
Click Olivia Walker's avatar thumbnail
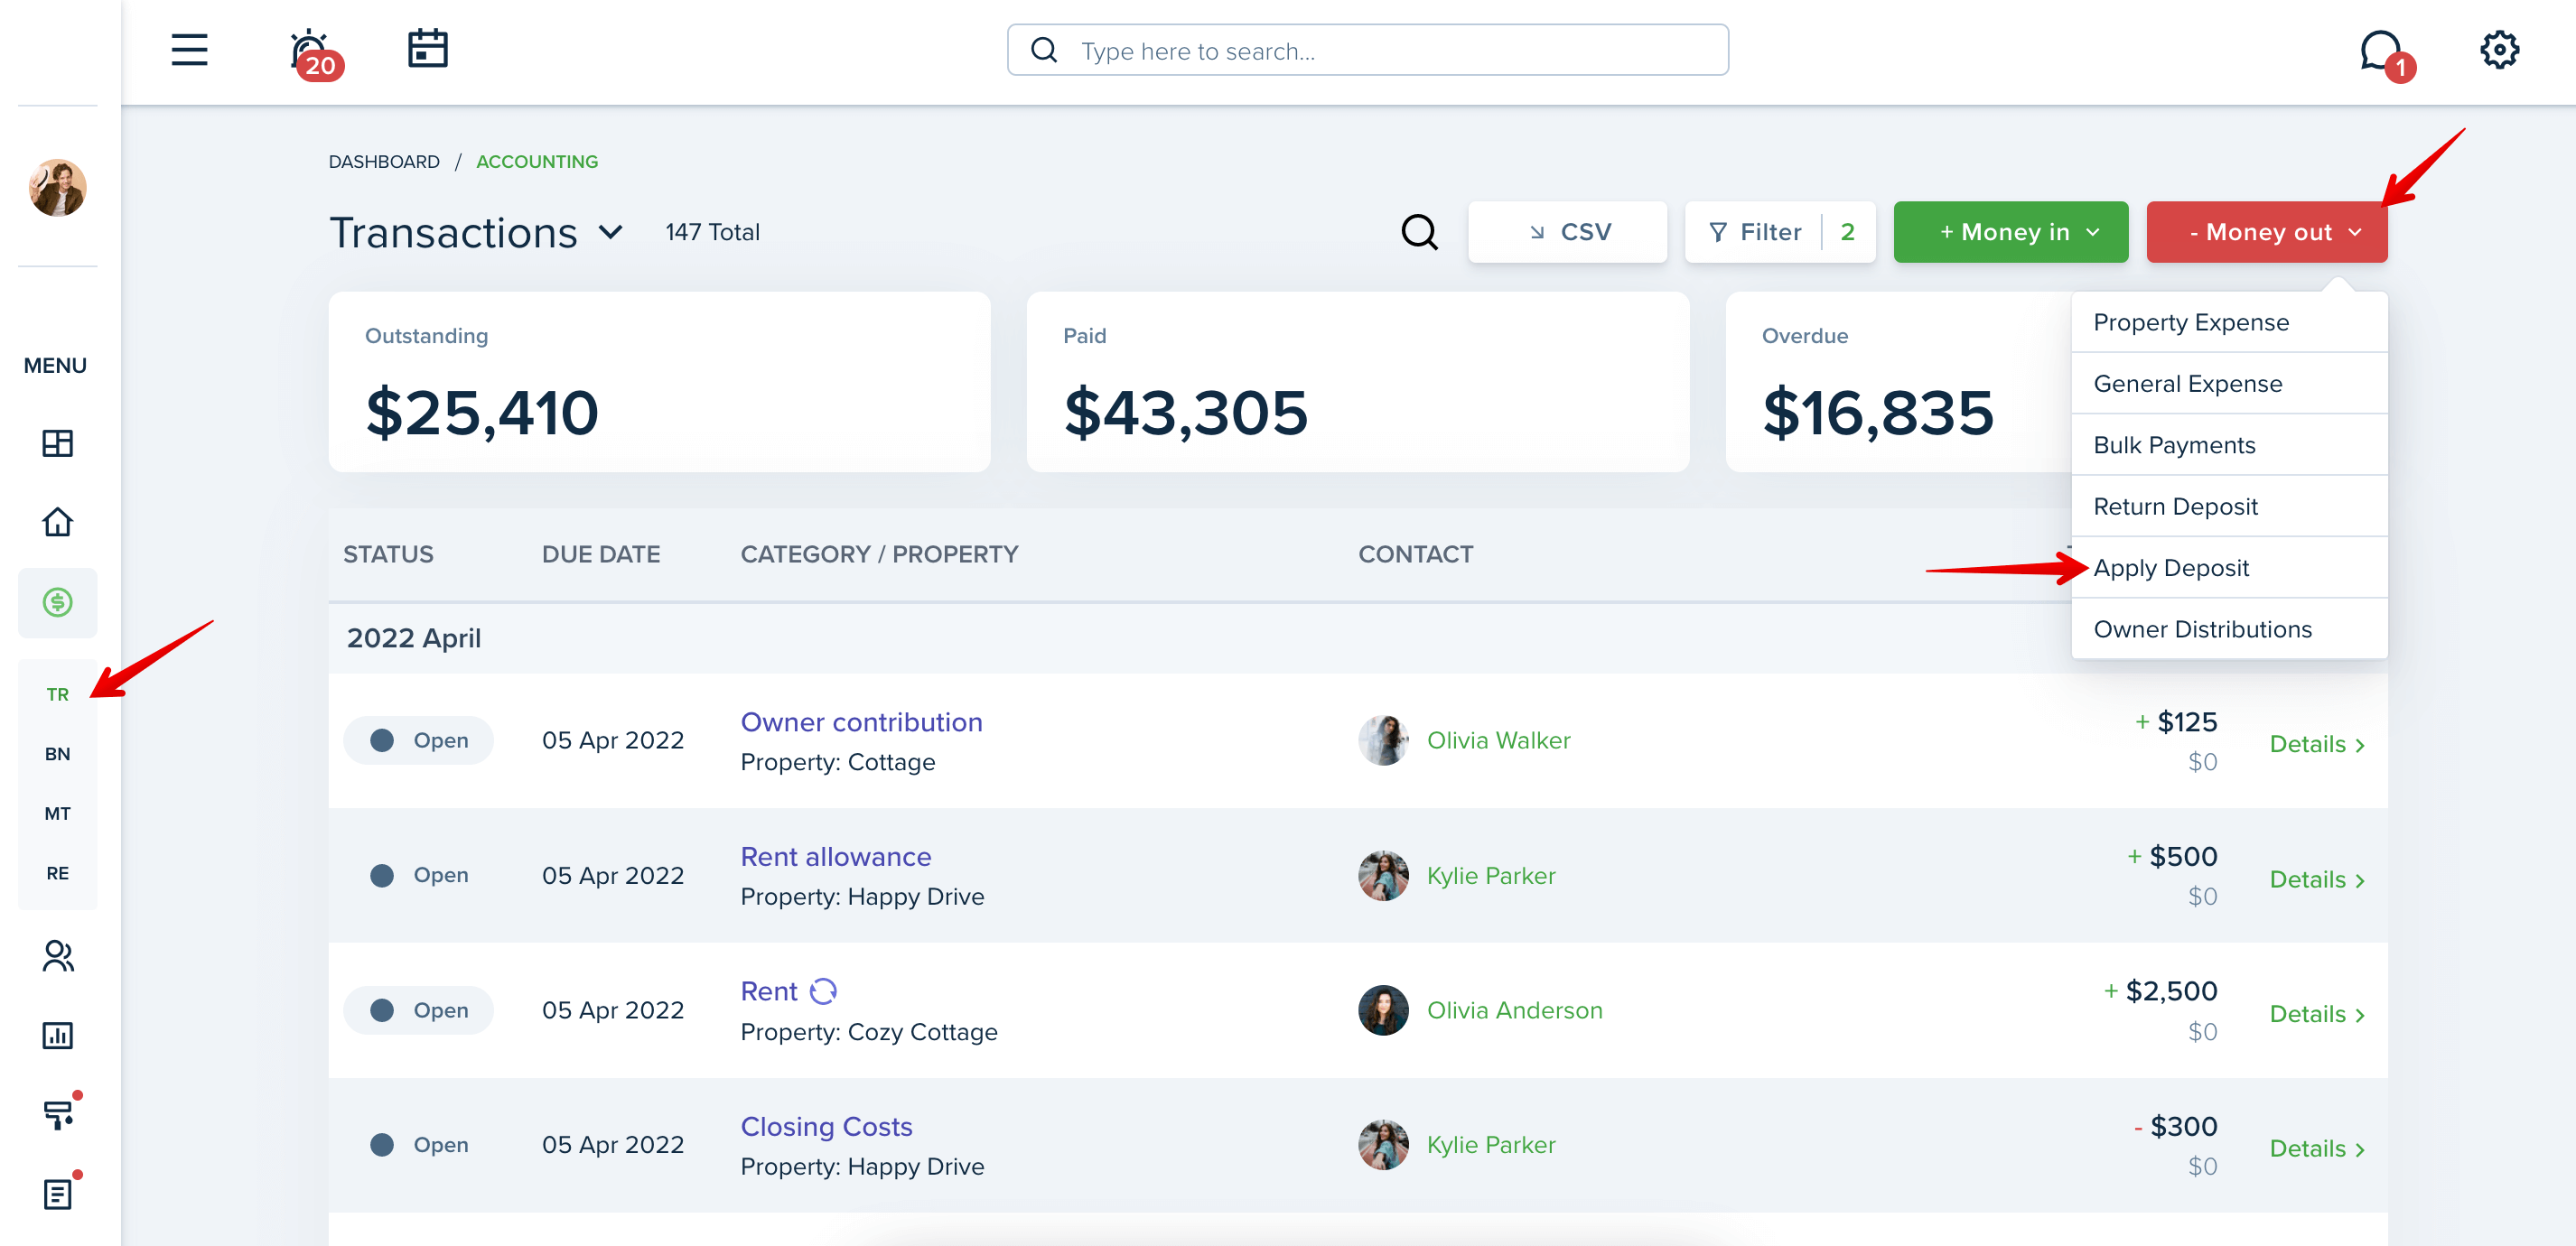coord(1383,740)
